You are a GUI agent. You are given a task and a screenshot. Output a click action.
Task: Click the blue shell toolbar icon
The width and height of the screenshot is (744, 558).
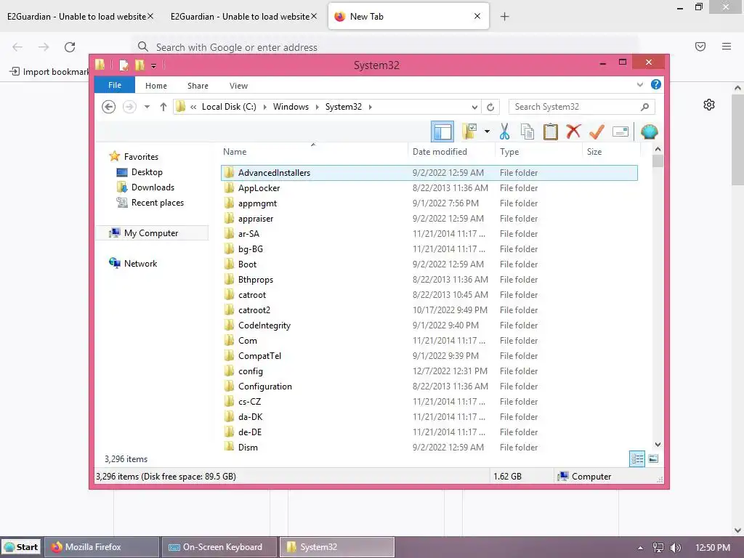point(649,132)
